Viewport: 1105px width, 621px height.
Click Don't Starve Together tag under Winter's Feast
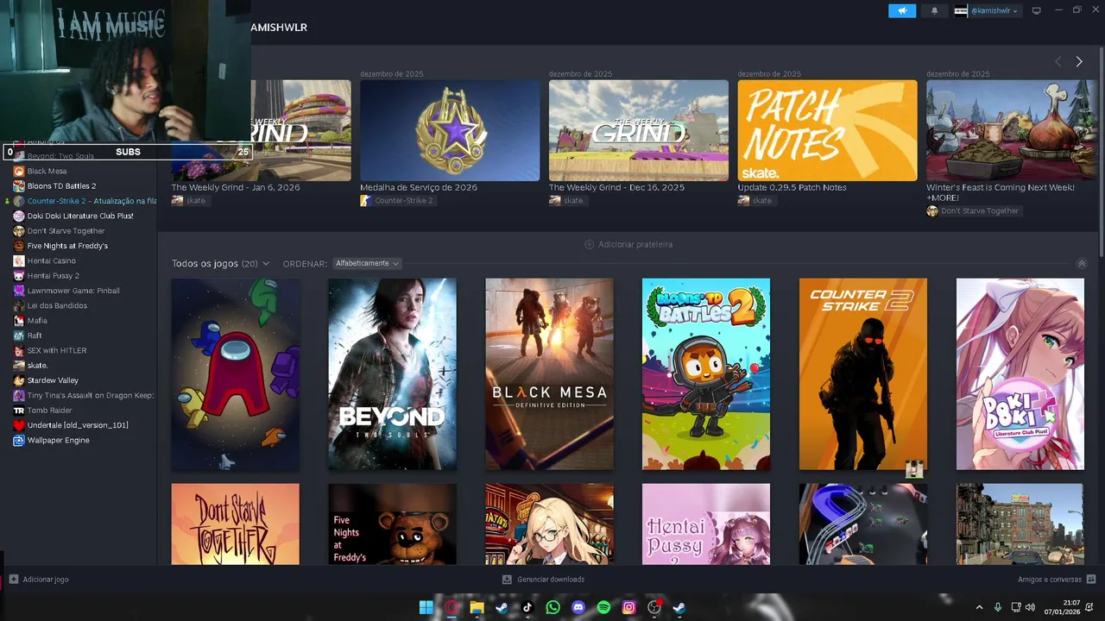(973, 211)
